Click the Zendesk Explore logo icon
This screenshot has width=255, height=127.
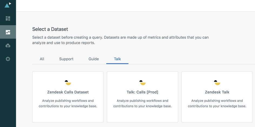coord(8,5)
